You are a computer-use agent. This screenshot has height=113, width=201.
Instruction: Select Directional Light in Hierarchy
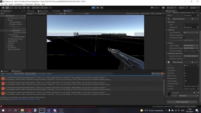pos(16,39)
